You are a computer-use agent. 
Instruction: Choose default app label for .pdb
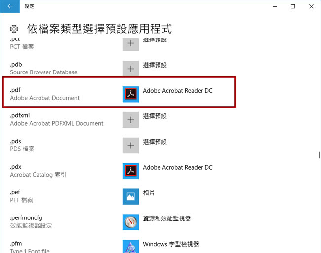point(155,65)
